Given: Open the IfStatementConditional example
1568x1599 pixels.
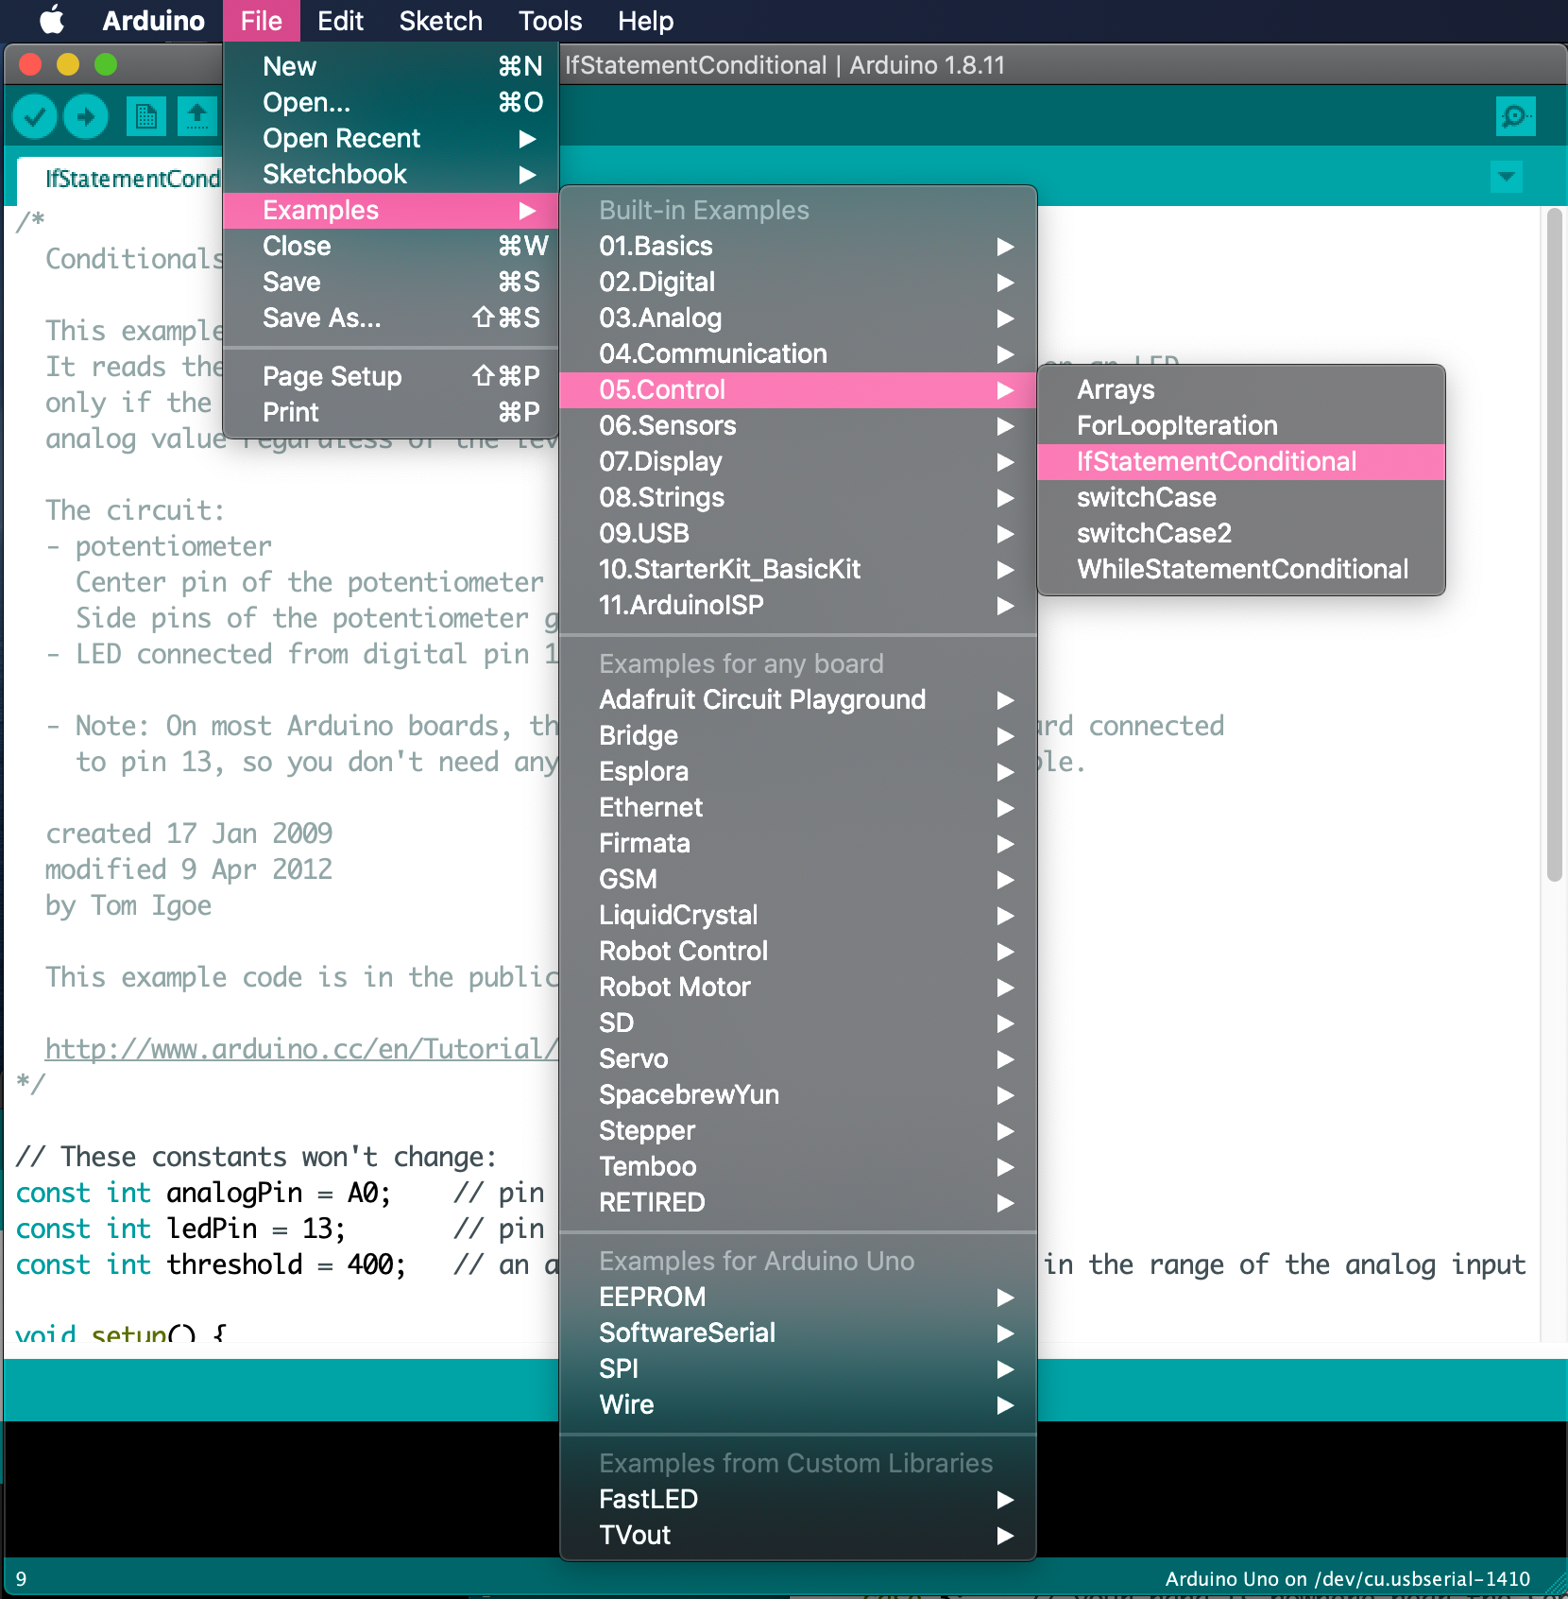Looking at the screenshot, I should pyautogui.click(x=1241, y=461).
